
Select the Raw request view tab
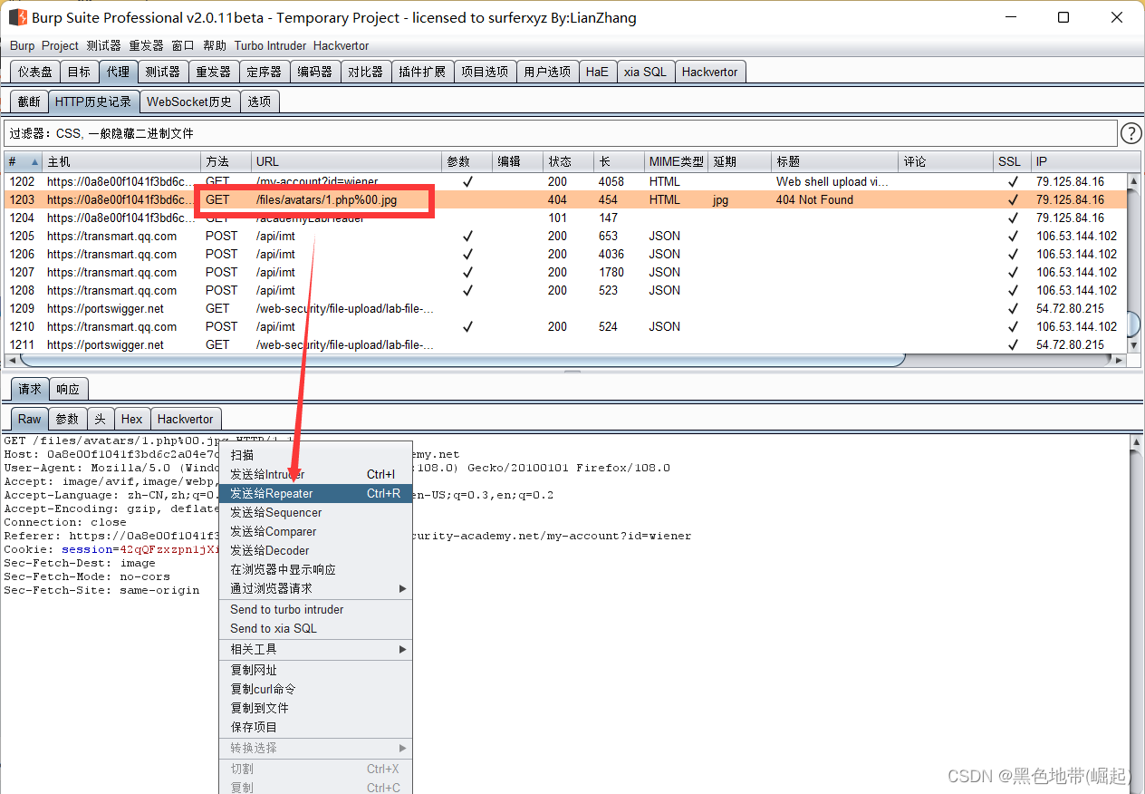30,419
